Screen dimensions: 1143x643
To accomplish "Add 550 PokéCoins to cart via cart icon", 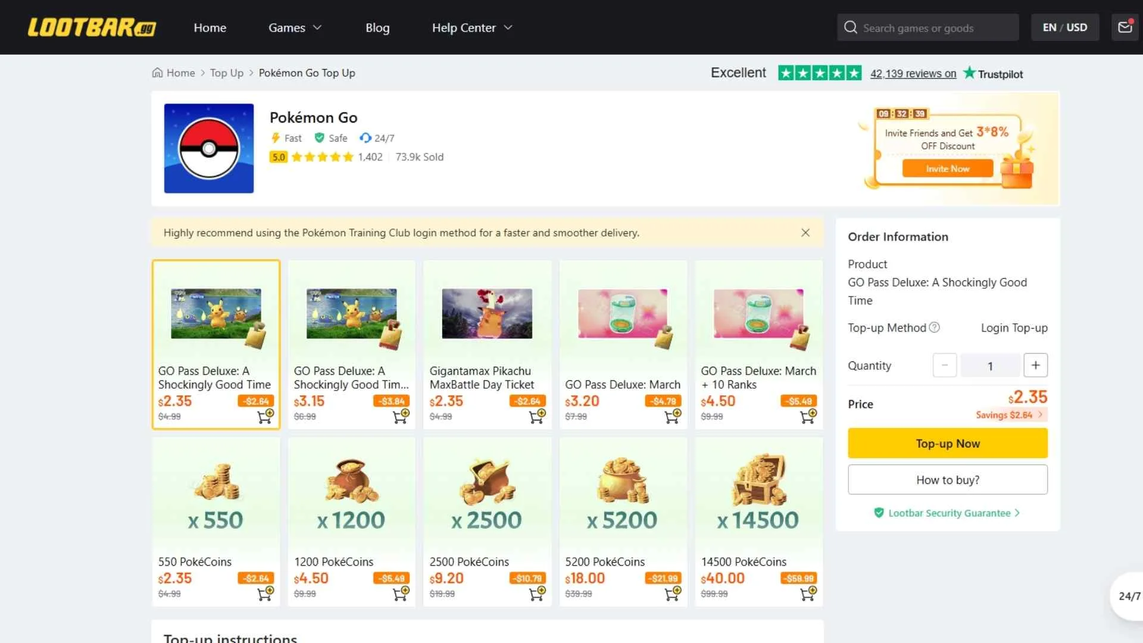I will tap(266, 592).
